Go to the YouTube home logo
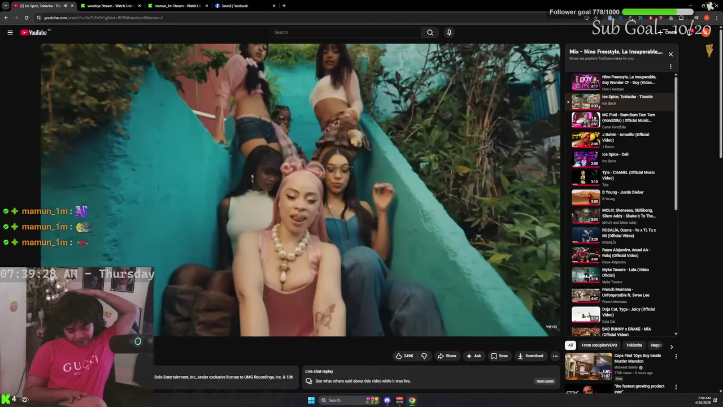Viewport: 723px width, 407px height. pos(34,32)
